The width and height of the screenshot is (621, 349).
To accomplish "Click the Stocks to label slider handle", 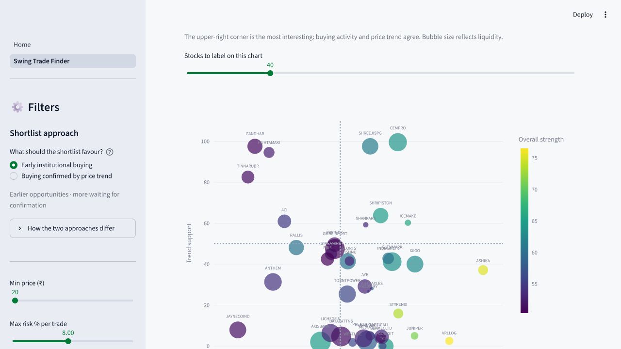I will [x=270, y=73].
